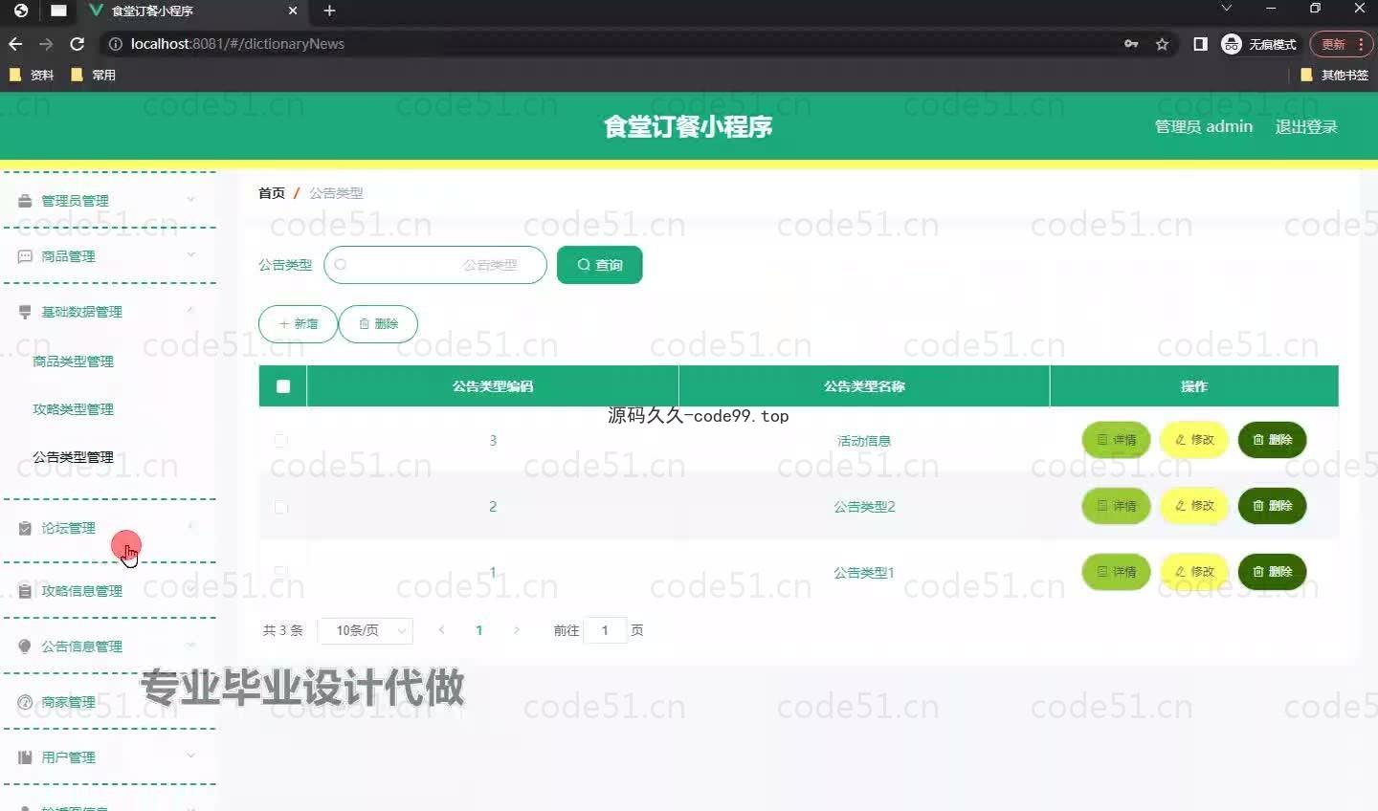This screenshot has height=811, width=1378.
Task: Click 管理员 admin in header
Action: pos(1204,126)
